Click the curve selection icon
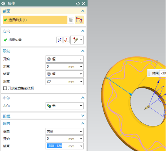Screen dimensions: 166x151 tap(79, 20)
